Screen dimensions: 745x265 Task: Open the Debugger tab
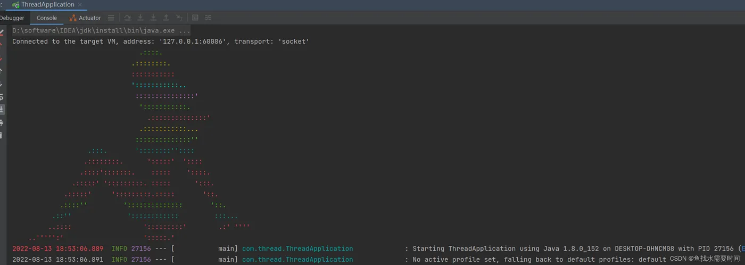12,18
